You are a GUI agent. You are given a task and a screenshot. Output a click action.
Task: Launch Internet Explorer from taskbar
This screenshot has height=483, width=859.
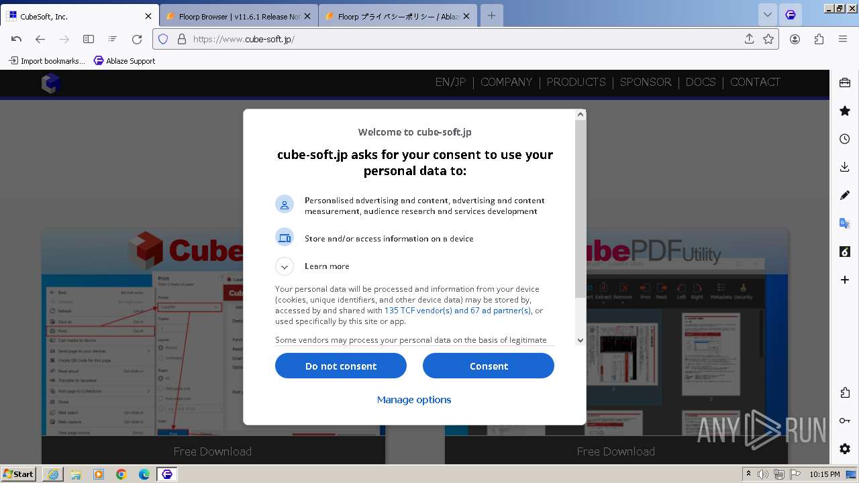(x=53, y=474)
